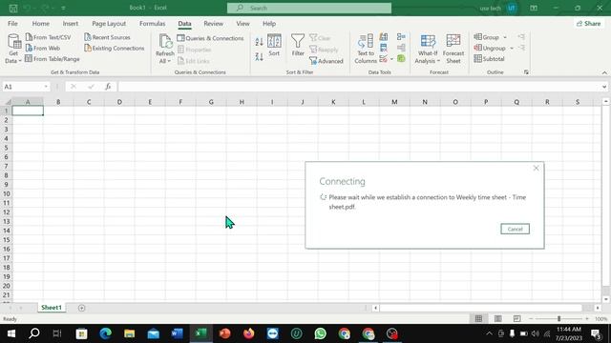The image size is (611, 343).
Task: Switch to the Insert tab
Action: (71, 24)
